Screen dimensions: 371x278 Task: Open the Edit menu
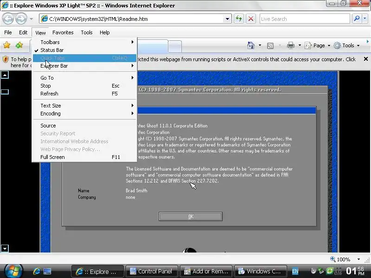pyautogui.click(x=23, y=32)
